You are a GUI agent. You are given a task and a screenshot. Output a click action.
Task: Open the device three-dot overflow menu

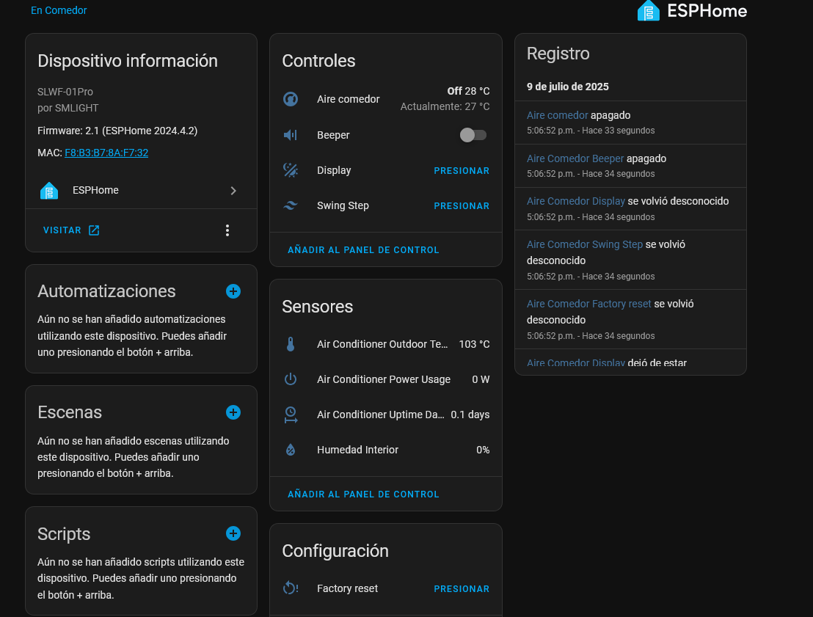click(227, 230)
